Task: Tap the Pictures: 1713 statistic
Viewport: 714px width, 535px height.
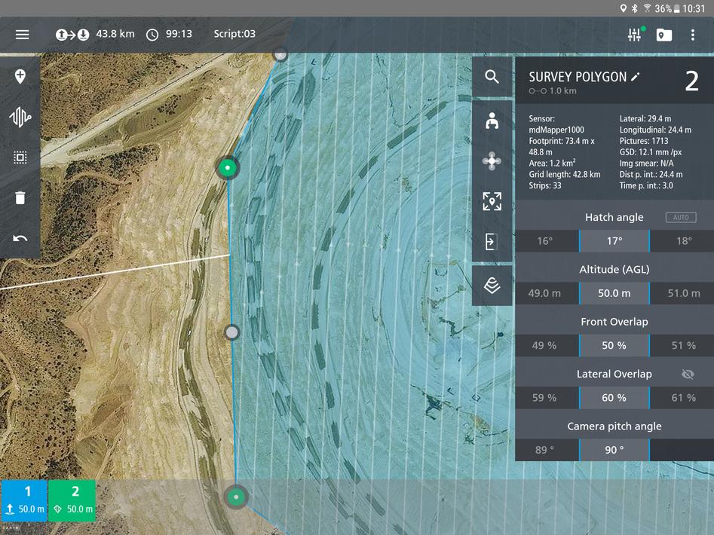Action: click(x=644, y=141)
